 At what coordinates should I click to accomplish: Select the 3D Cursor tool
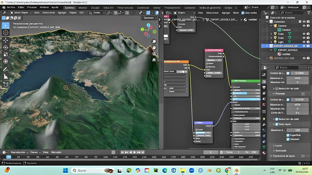point(6,32)
